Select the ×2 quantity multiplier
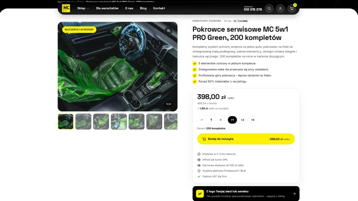 tap(242, 120)
